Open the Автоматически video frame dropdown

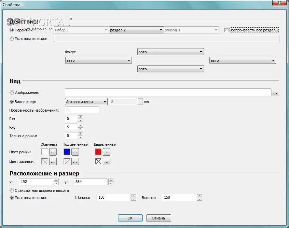tap(86, 102)
